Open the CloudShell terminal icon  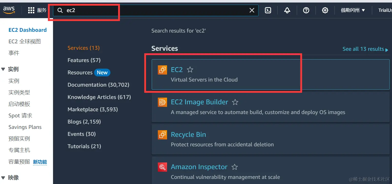click(268, 10)
